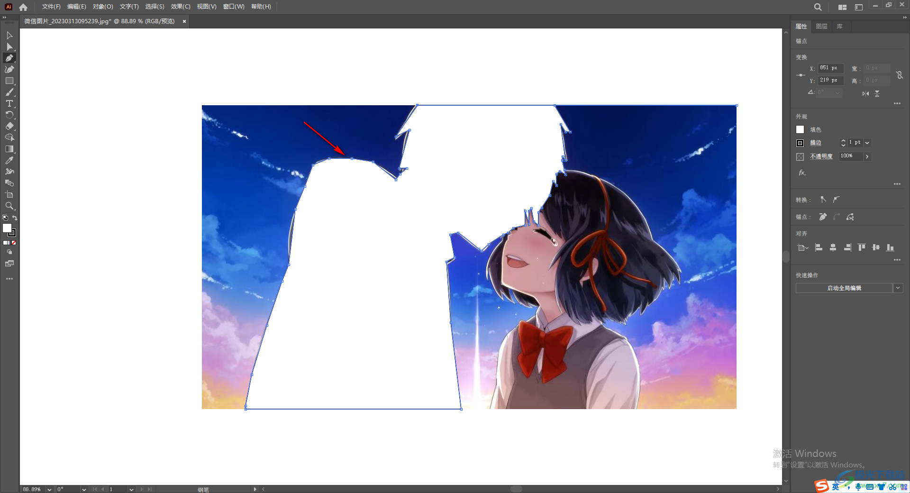
Task: Select the Paintbrush tool
Action: pos(9,92)
